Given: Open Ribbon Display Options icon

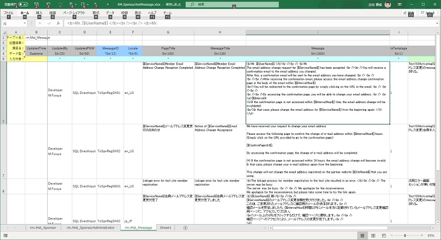Looking at the screenshot, I should (399, 5).
